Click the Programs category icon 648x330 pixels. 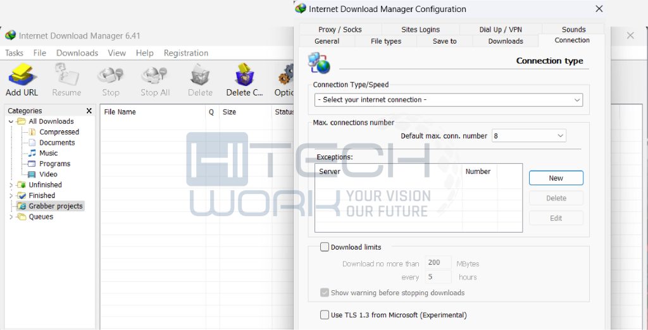pos(32,164)
